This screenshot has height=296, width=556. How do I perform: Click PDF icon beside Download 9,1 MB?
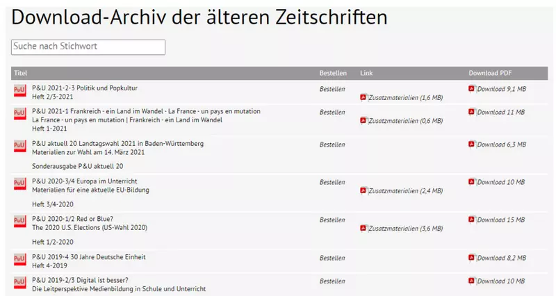pos(471,88)
